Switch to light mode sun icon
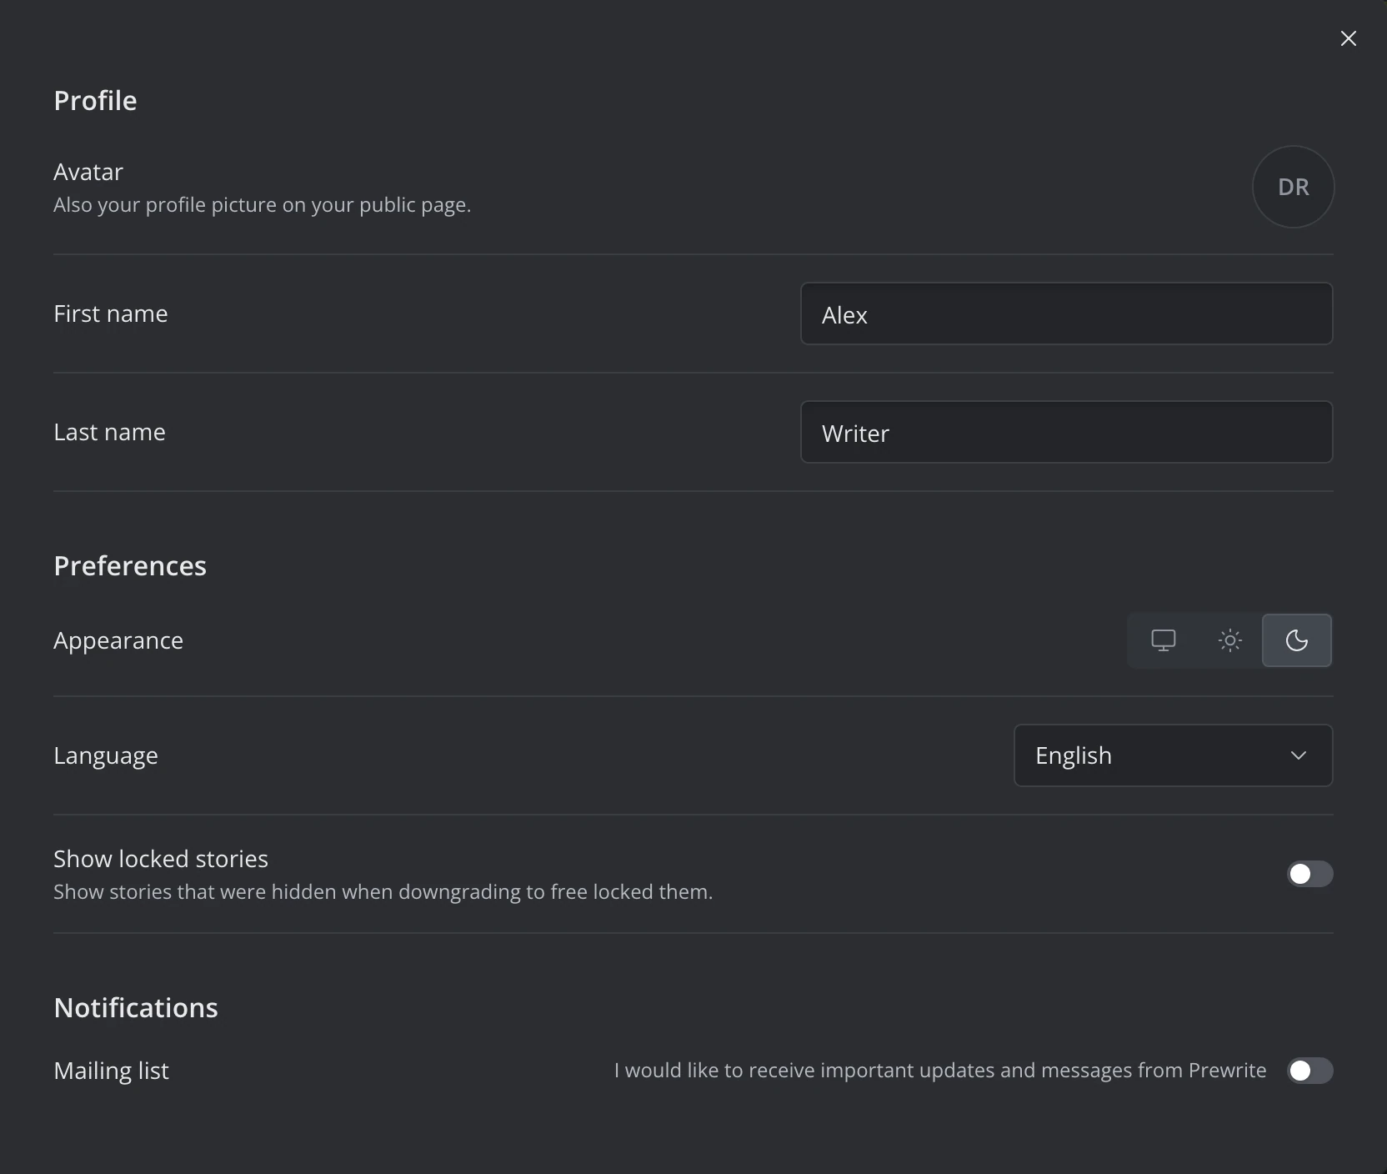Viewport: 1387px width, 1174px height. (x=1229, y=640)
